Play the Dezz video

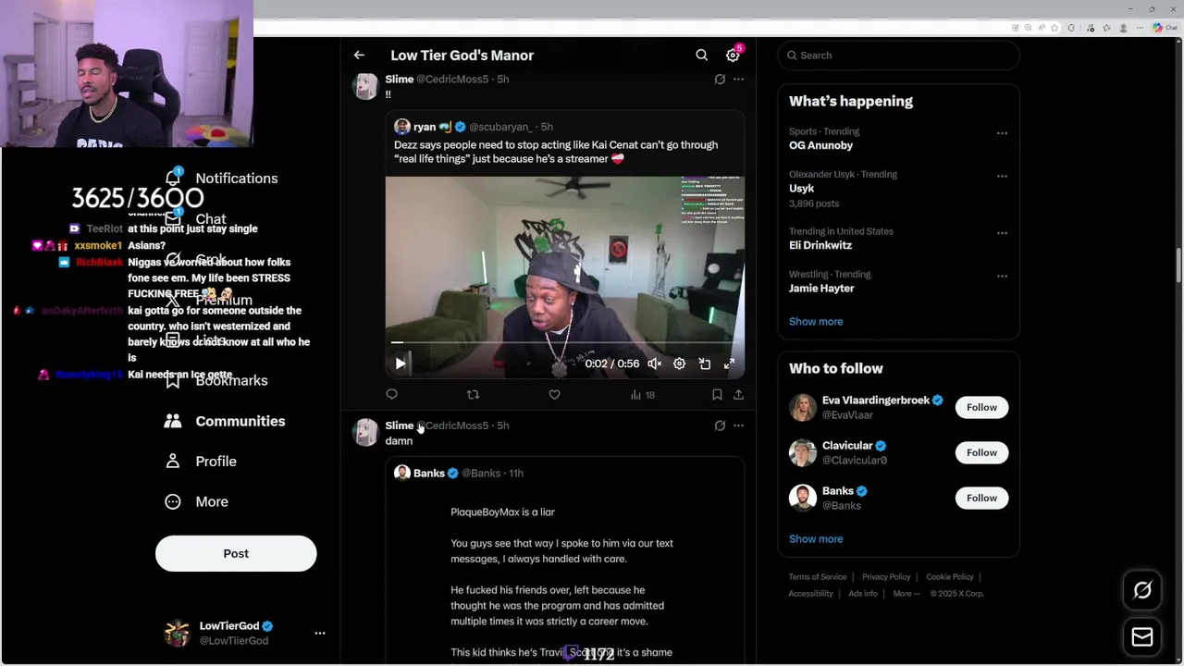point(401,364)
